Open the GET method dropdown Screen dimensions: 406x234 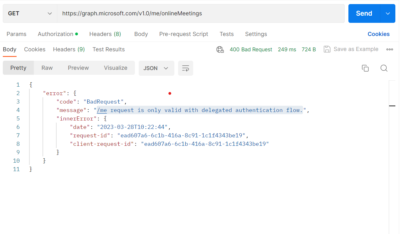[30, 13]
